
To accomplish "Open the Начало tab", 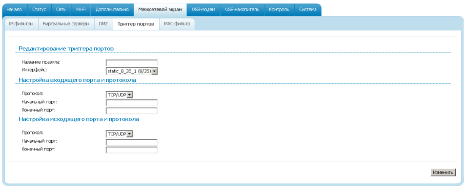I will click(x=15, y=10).
